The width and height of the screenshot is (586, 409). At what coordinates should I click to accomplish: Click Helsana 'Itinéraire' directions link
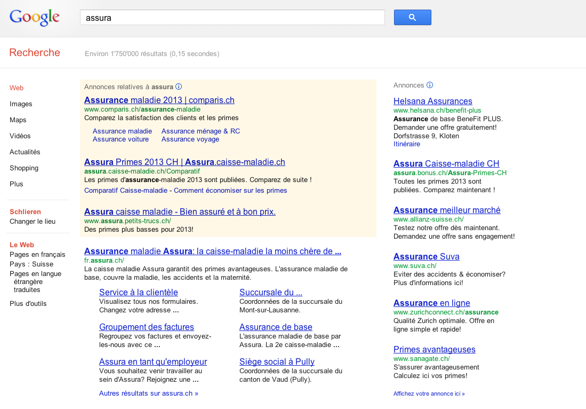point(407,144)
